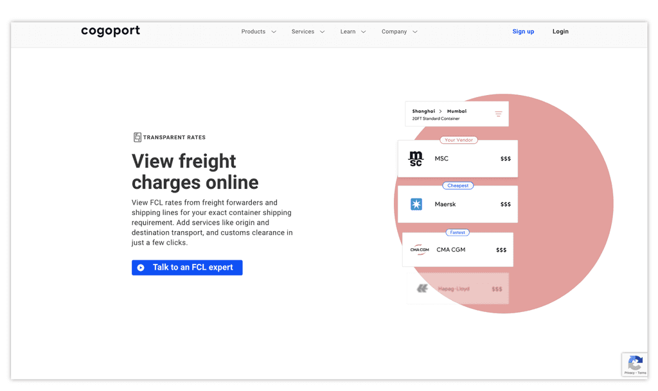Click the View FCL rates description paragraph
658x391 pixels.
[x=212, y=223]
